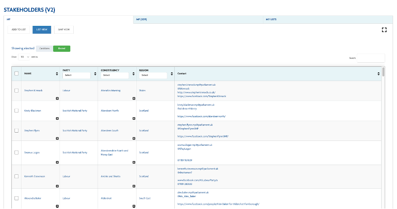Image resolution: width=397 pixels, height=209 pixels.
Task: Open the Constituency filter Select dropdown
Action: tap(115, 75)
